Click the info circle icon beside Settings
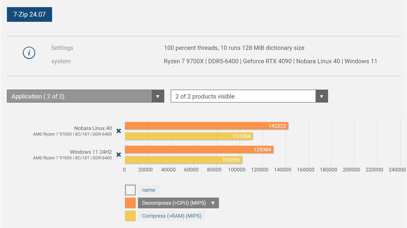Image resolution: width=407 pixels, height=228 pixels. (x=29, y=53)
